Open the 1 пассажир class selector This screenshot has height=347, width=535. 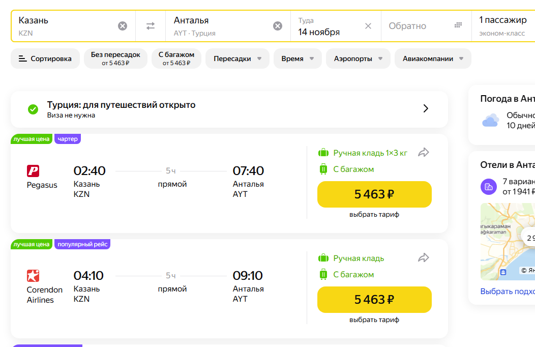pyautogui.click(x=503, y=26)
